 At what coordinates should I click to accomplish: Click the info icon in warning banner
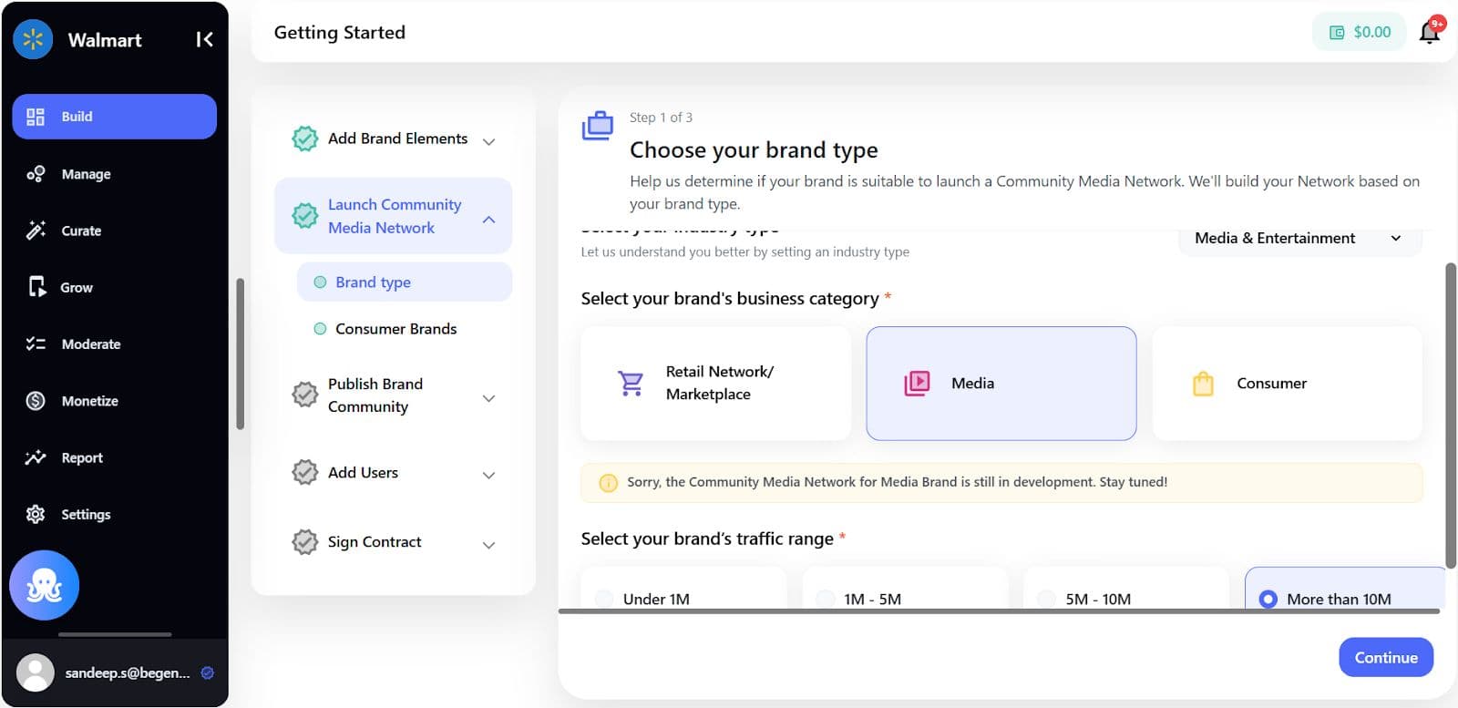click(x=608, y=482)
